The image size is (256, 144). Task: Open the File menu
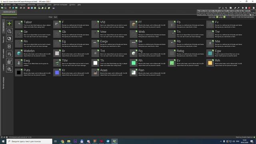(x=14, y=4)
